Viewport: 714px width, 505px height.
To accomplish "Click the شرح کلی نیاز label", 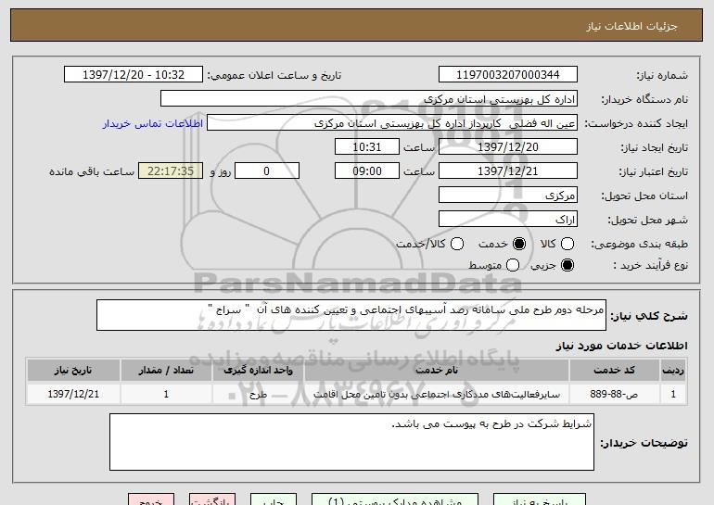I will point(649,315).
